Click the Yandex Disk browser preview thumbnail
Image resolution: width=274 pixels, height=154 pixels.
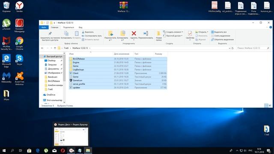coord(71,136)
